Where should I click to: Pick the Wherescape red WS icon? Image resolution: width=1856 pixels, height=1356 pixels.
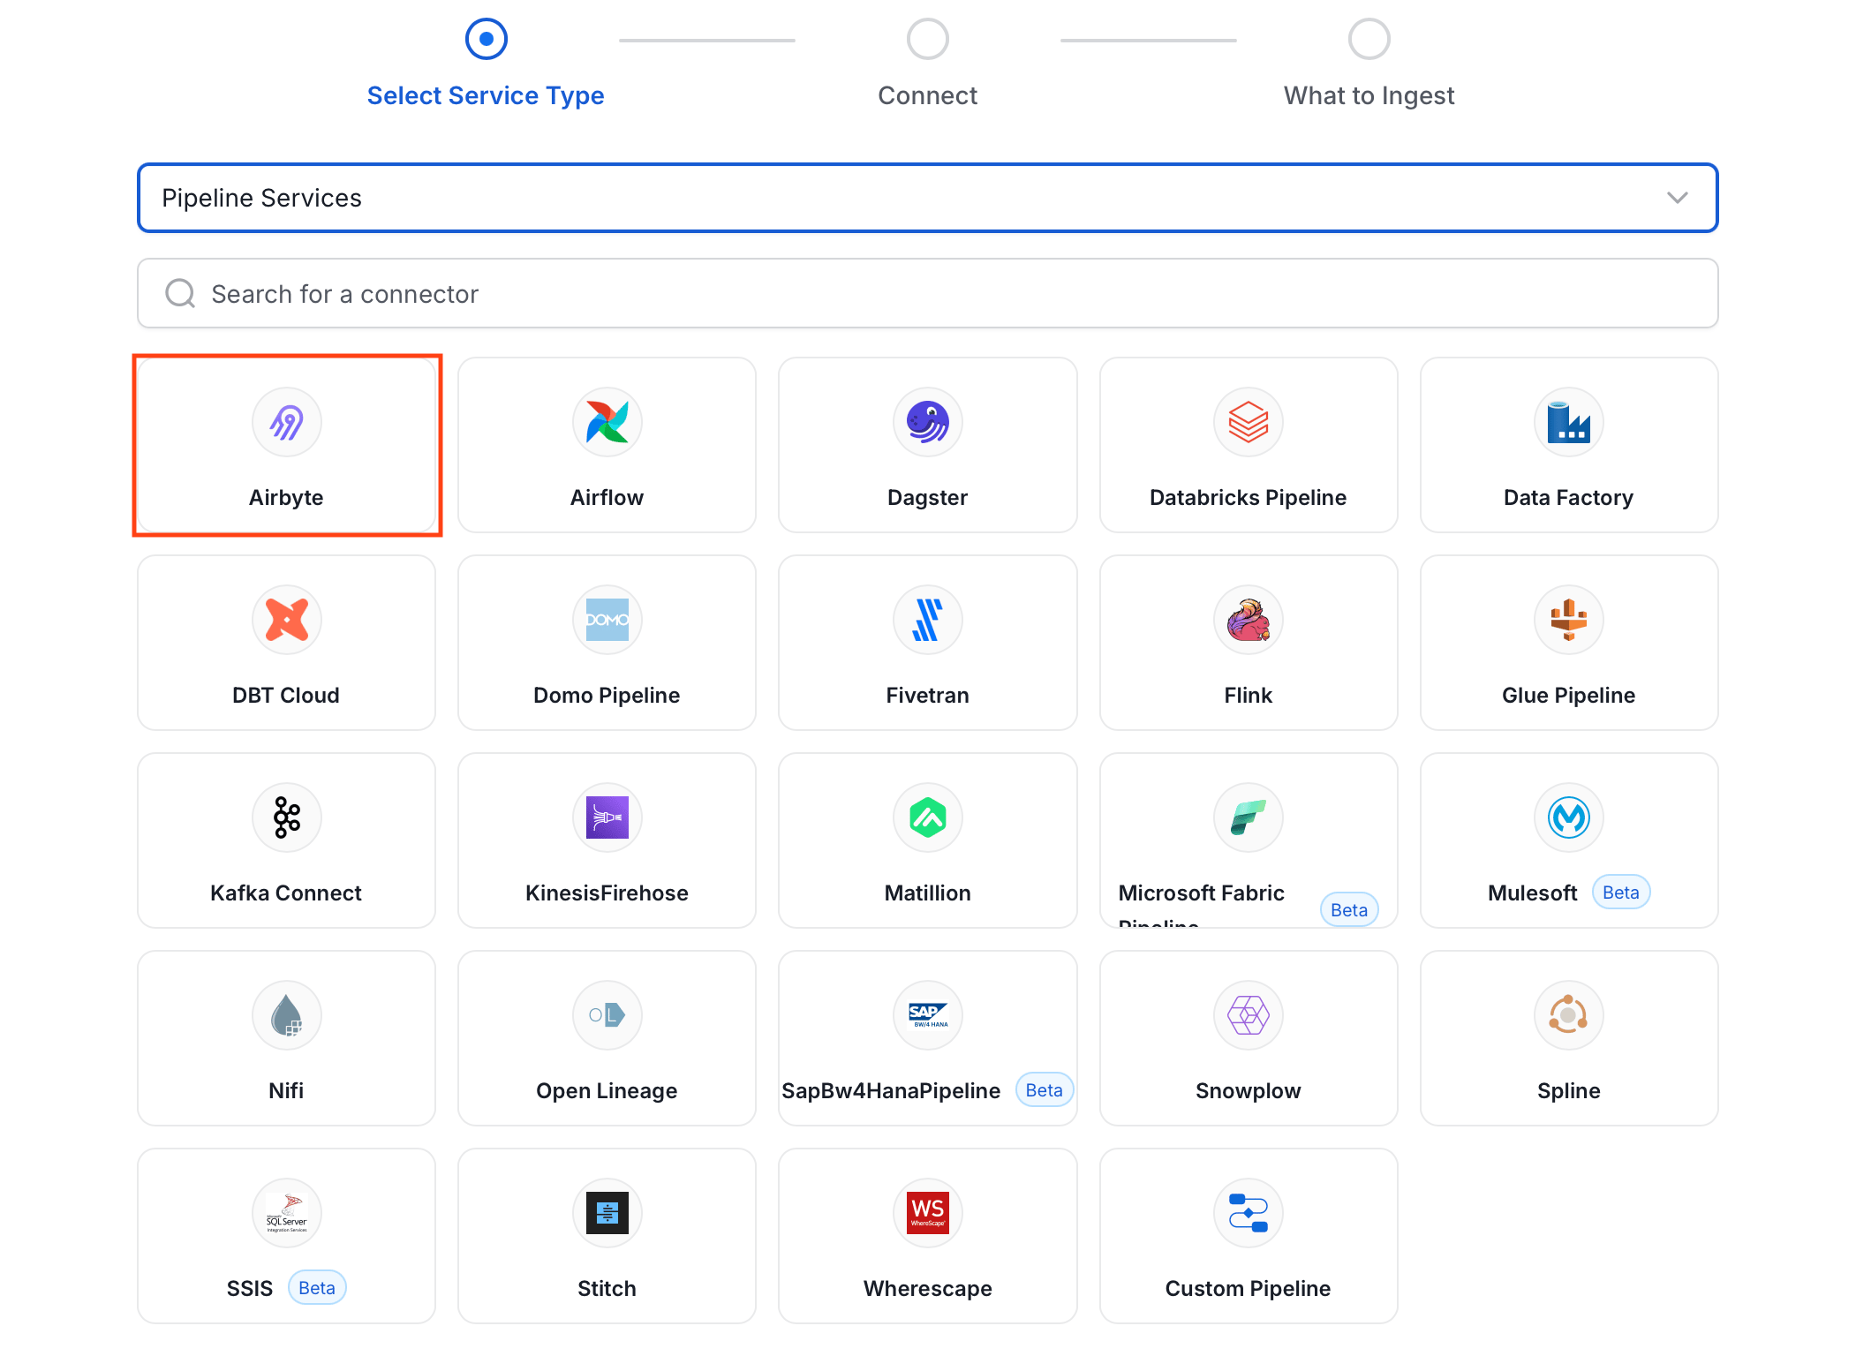point(927,1213)
